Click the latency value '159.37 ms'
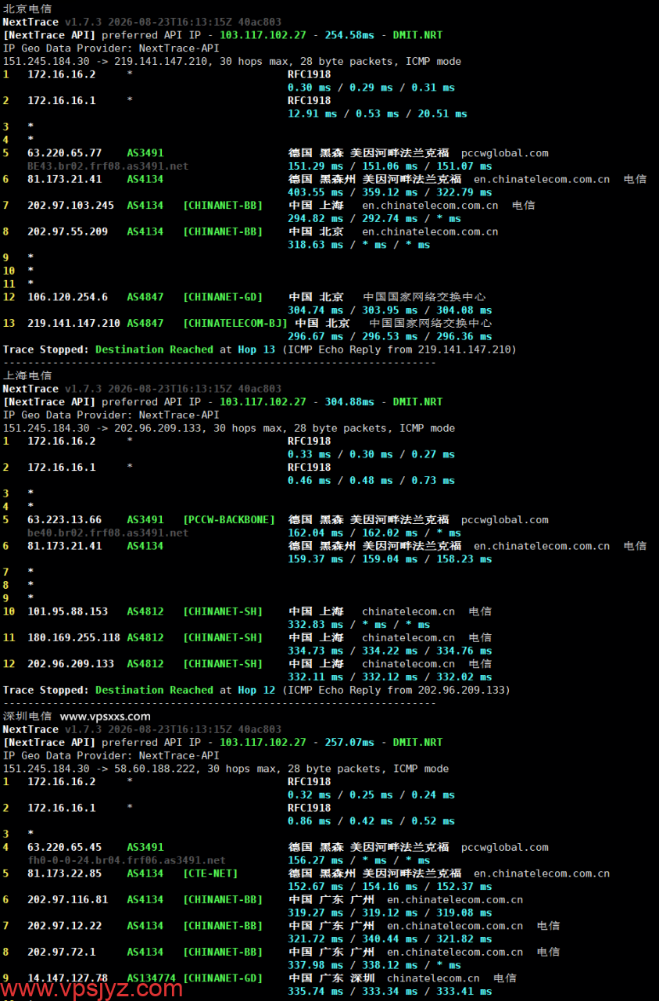 coord(316,559)
